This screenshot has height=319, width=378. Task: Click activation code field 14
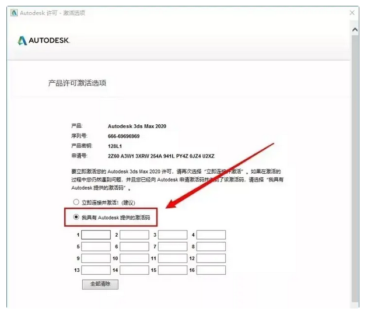pos(134,270)
